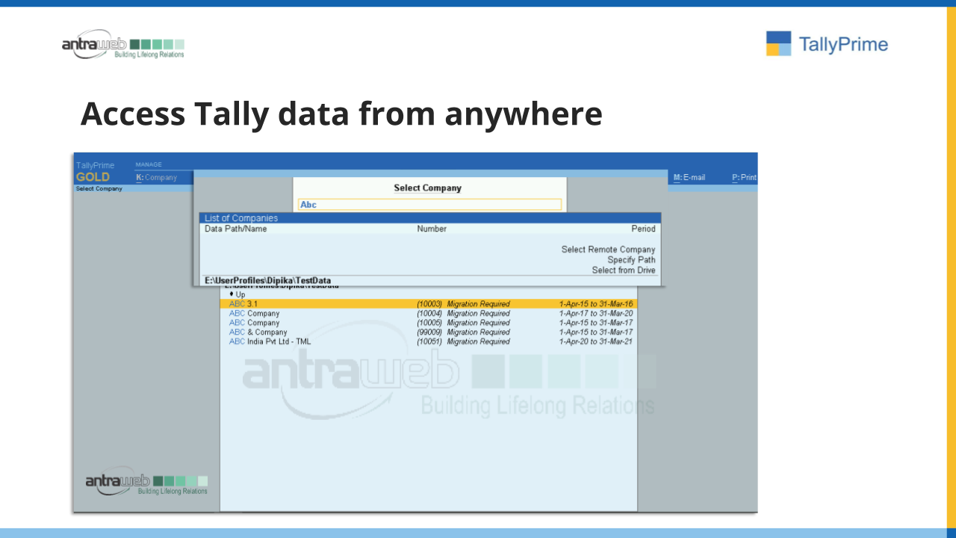The image size is (956, 538).
Task: Click company number (99009)
Action: point(429,333)
